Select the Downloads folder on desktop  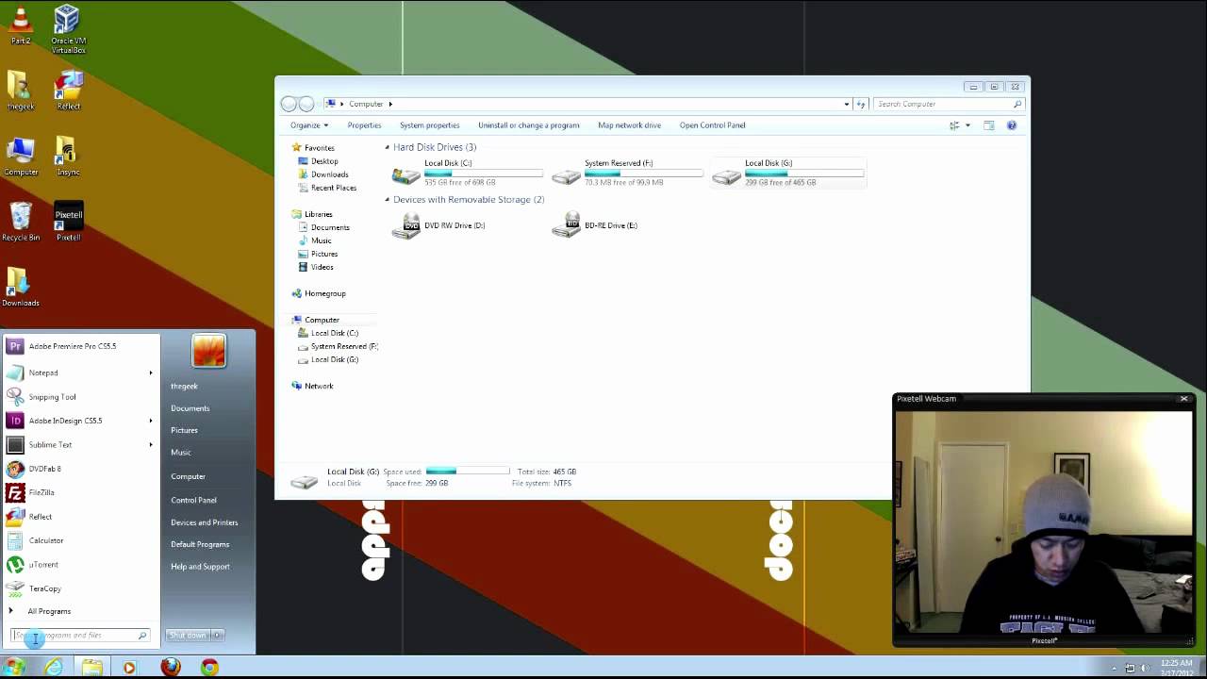click(x=20, y=288)
